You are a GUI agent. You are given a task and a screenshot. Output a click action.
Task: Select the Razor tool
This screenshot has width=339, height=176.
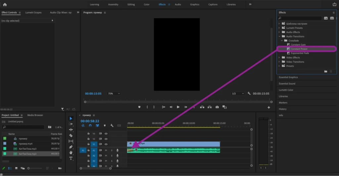coord(71,135)
